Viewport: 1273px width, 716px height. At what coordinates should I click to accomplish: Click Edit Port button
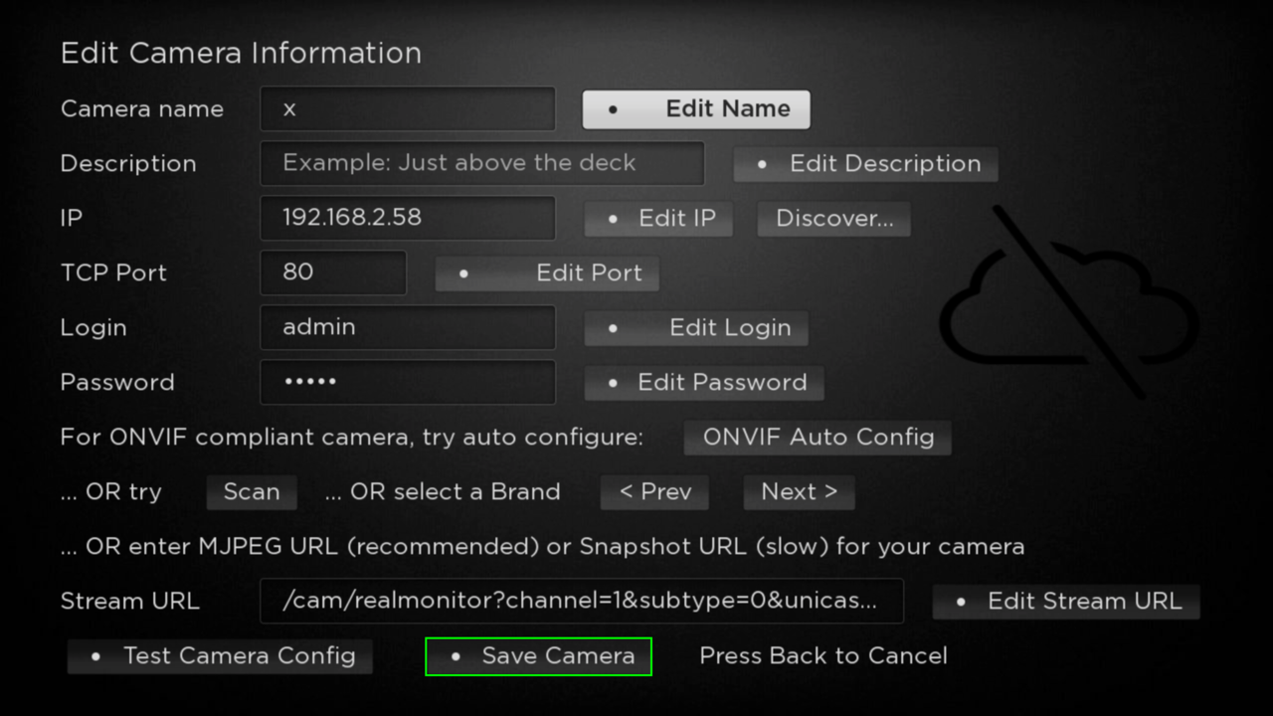pyautogui.click(x=547, y=273)
